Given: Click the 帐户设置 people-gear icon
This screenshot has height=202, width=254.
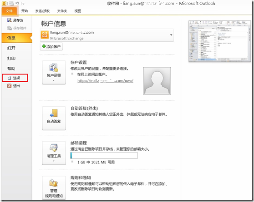Looking at the screenshot, I should tap(54, 68).
